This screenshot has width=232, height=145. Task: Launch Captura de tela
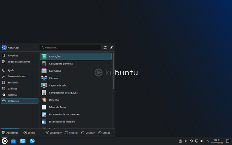(x=76, y=85)
